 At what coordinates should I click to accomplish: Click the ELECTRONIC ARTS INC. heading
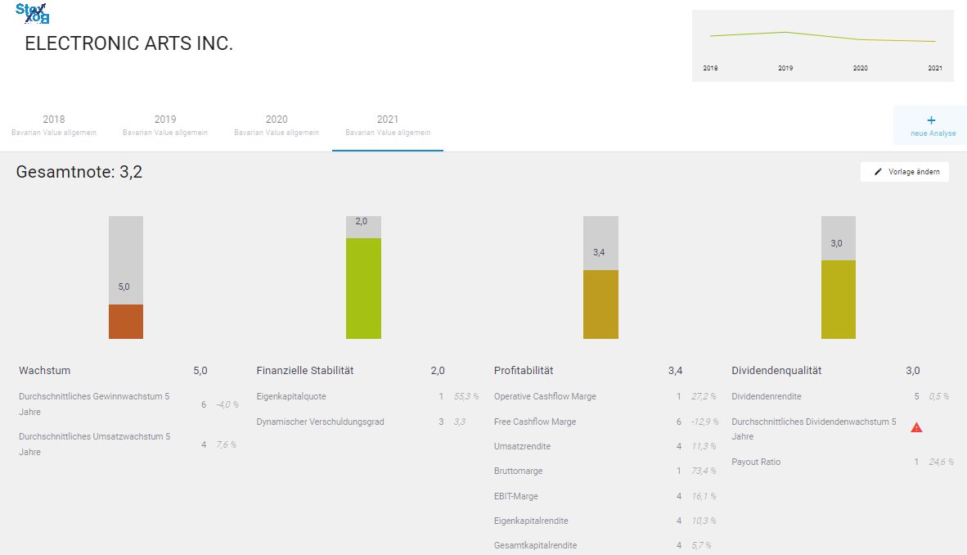pyautogui.click(x=129, y=43)
